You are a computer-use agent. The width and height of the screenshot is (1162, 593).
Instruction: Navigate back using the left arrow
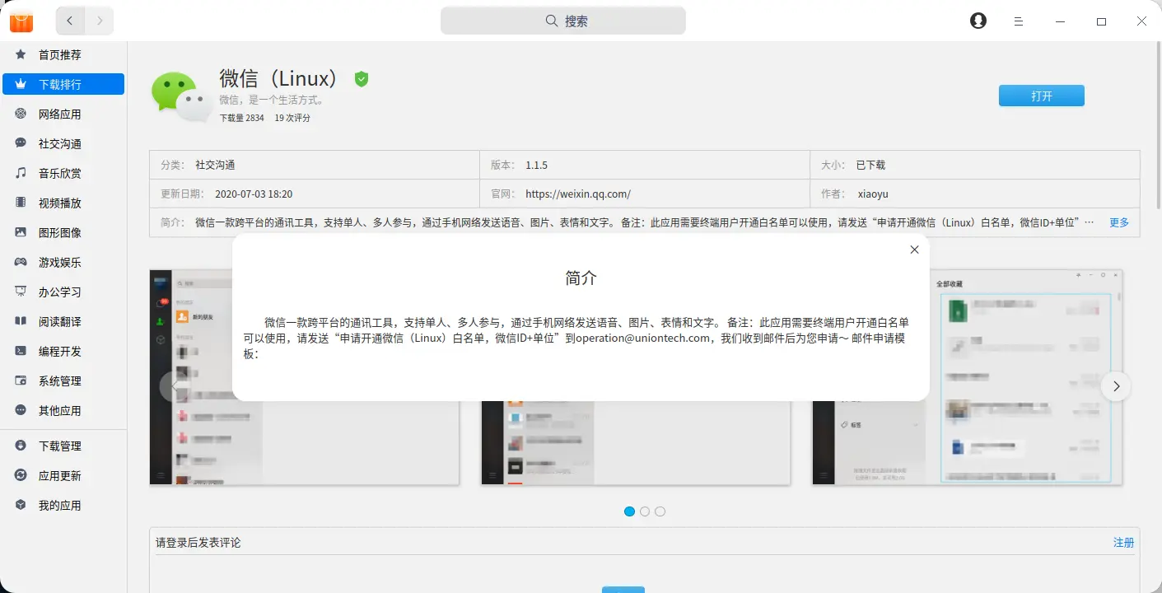tap(70, 21)
